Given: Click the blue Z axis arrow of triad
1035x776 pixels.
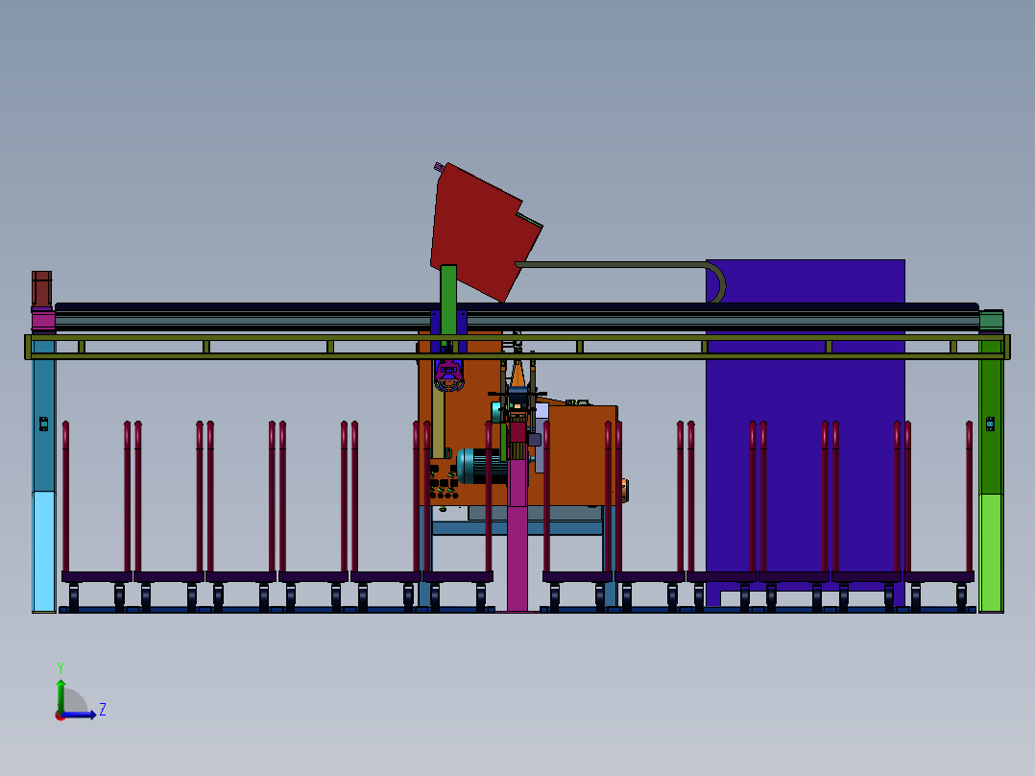Looking at the screenshot, I should click(81, 715).
